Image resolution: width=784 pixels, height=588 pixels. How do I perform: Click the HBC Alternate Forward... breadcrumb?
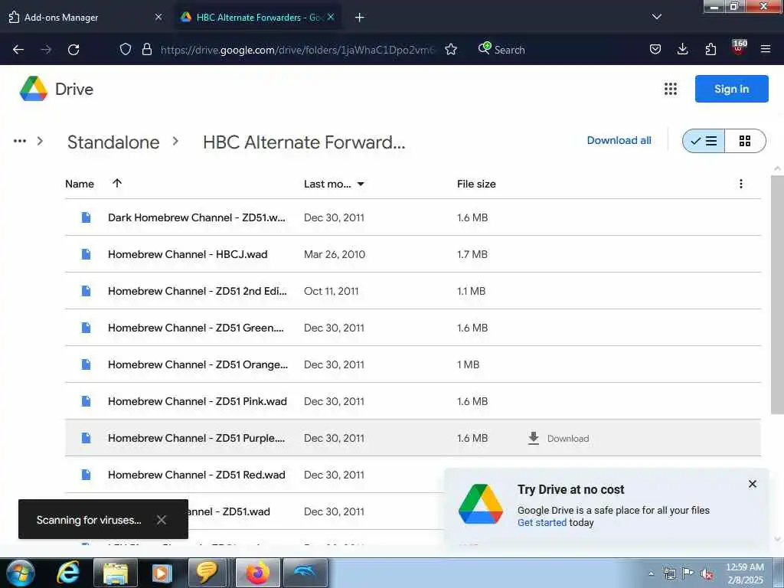(x=304, y=142)
